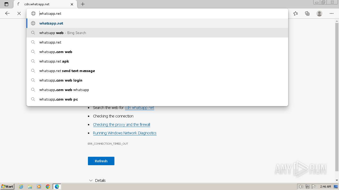Image resolution: width=339 pixels, height=190 pixels.
Task: Open the Favorites star icon
Action: (x=296, y=13)
